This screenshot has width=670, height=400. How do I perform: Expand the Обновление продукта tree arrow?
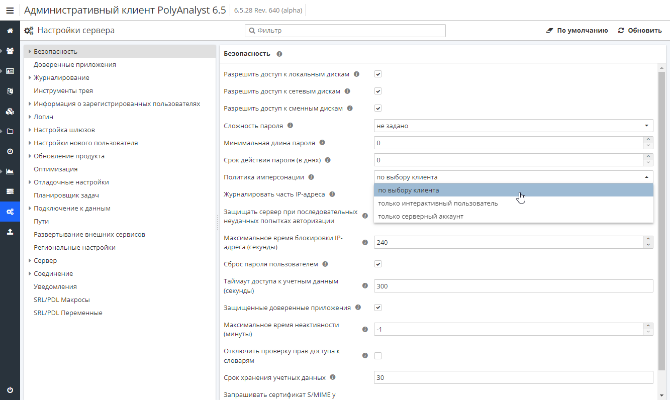30,156
